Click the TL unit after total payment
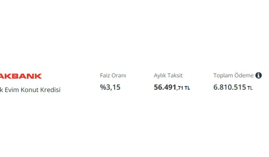Viewport: 269px width, 157px height. (250, 88)
